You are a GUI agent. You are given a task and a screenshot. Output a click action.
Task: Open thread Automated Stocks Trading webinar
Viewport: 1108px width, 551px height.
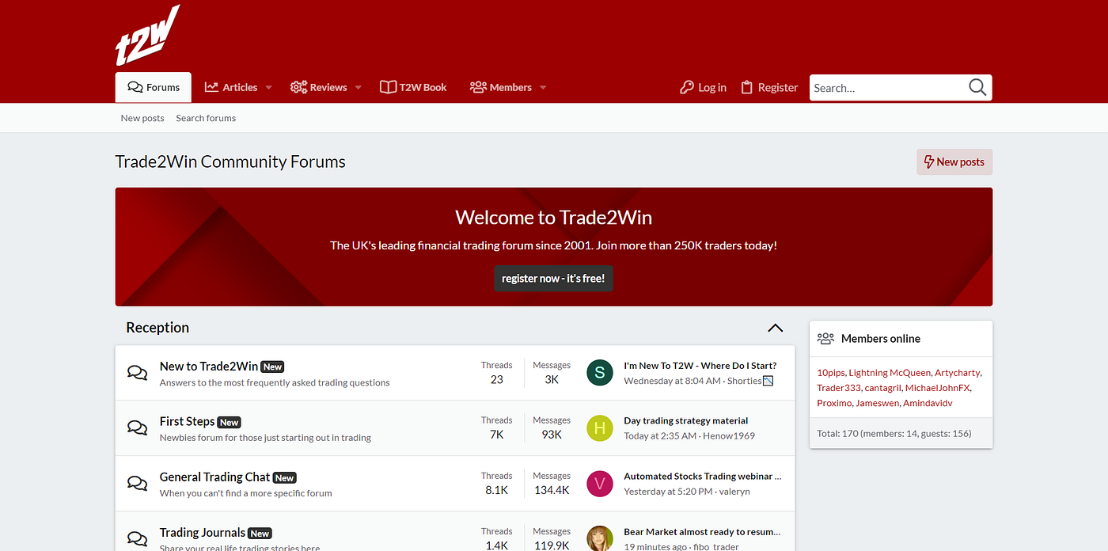703,477
